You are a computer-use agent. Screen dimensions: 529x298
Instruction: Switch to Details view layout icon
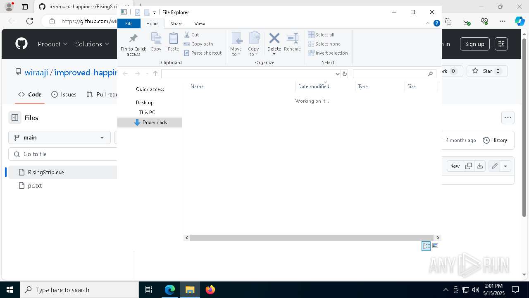click(x=426, y=246)
